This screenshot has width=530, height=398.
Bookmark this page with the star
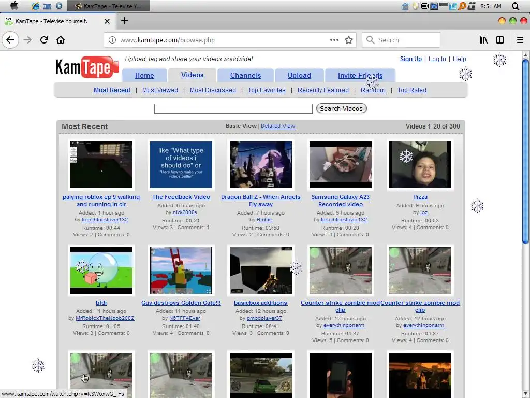click(x=349, y=40)
